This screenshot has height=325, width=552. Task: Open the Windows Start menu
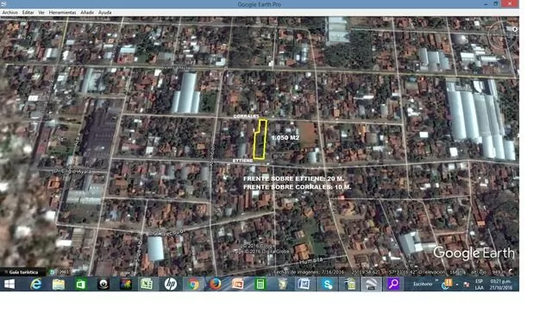tap(9, 284)
